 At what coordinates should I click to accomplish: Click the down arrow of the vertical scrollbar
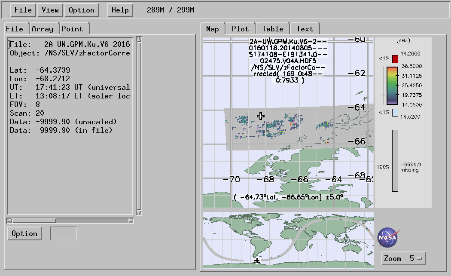click(139, 212)
